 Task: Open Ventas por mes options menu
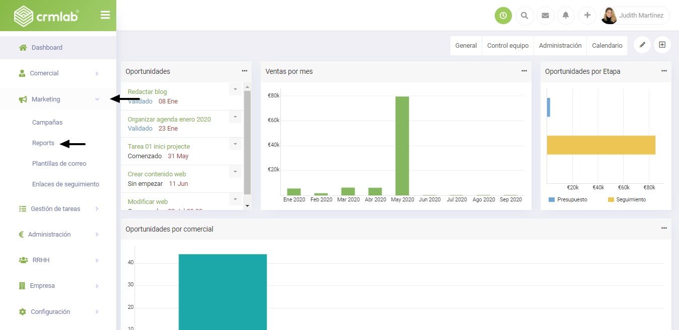(x=524, y=71)
